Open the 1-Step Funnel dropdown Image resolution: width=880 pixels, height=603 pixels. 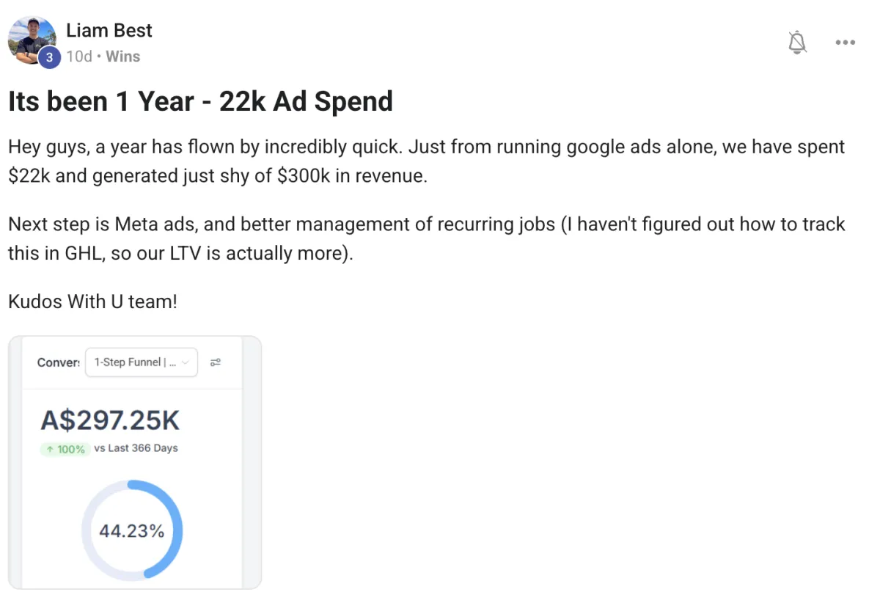(x=141, y=362)
